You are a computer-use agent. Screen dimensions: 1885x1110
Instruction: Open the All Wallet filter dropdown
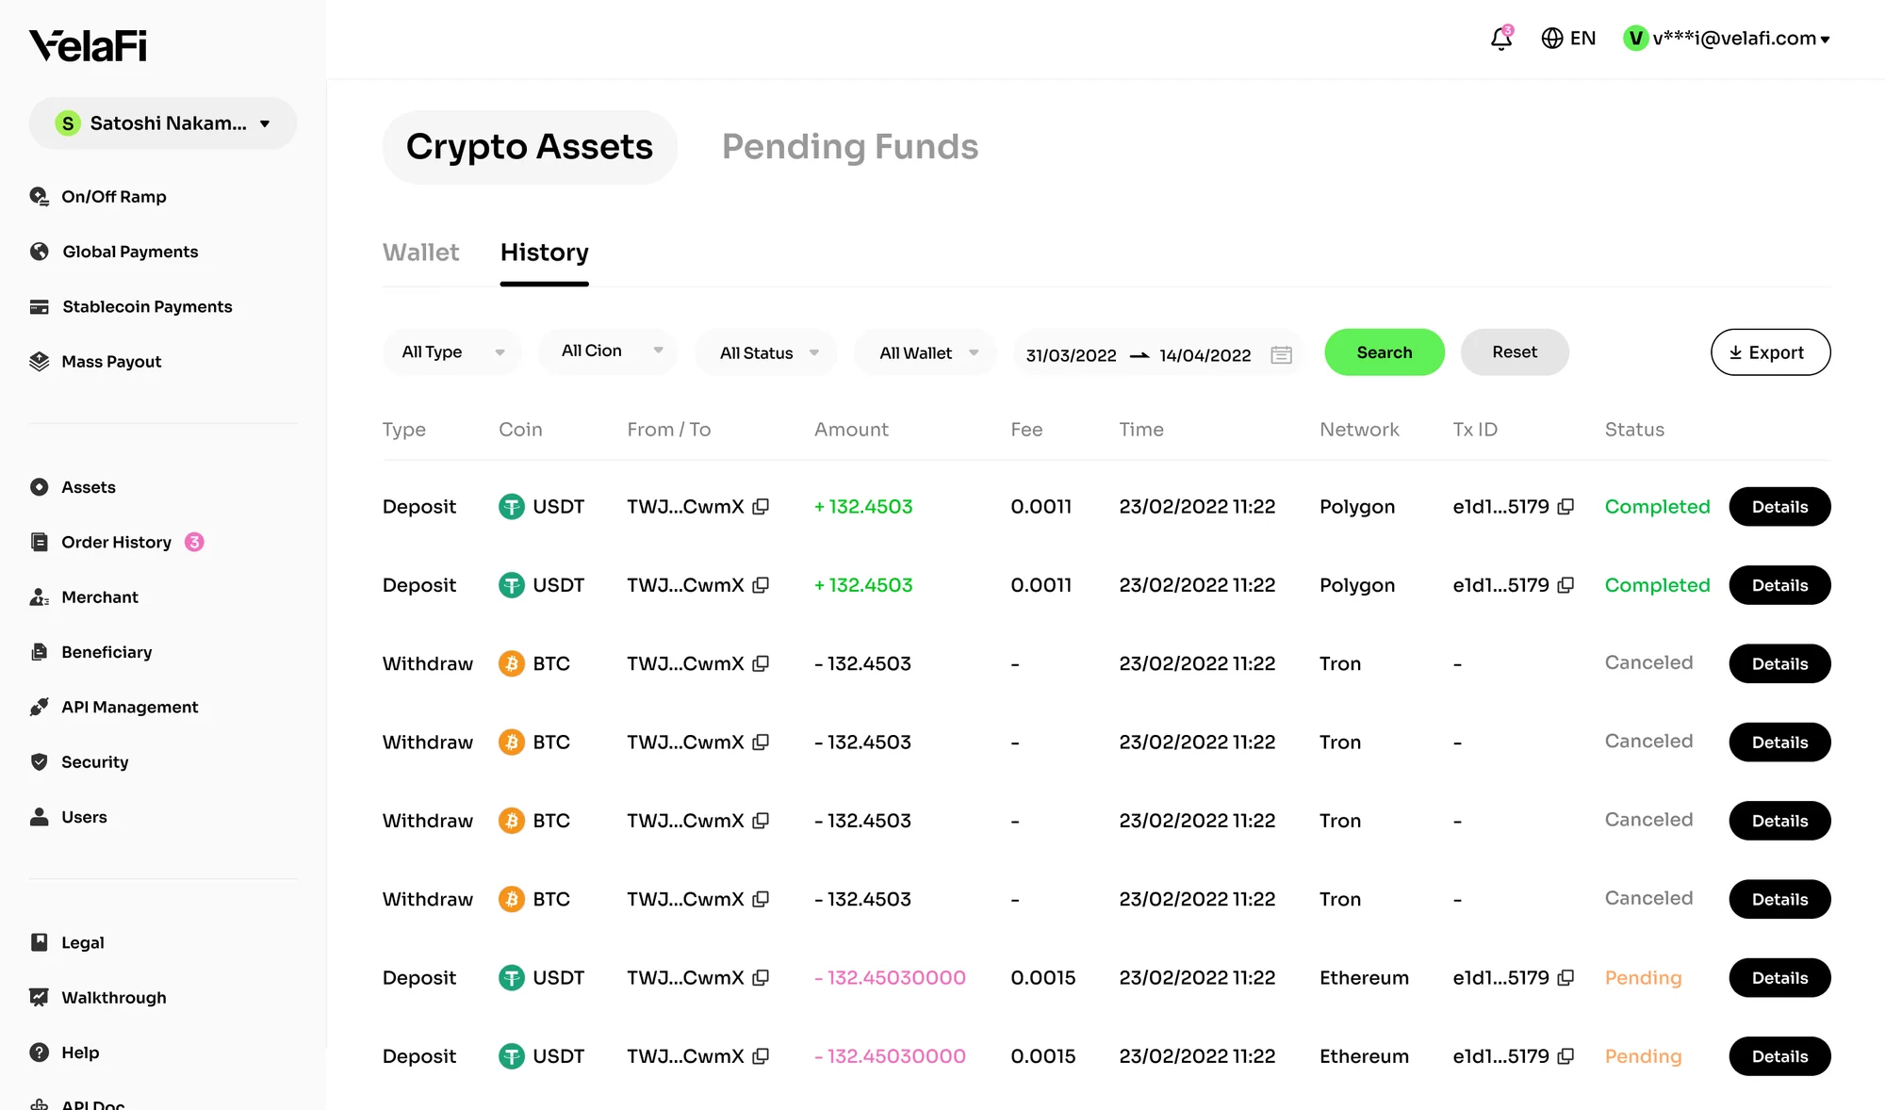tap(926, 352)
